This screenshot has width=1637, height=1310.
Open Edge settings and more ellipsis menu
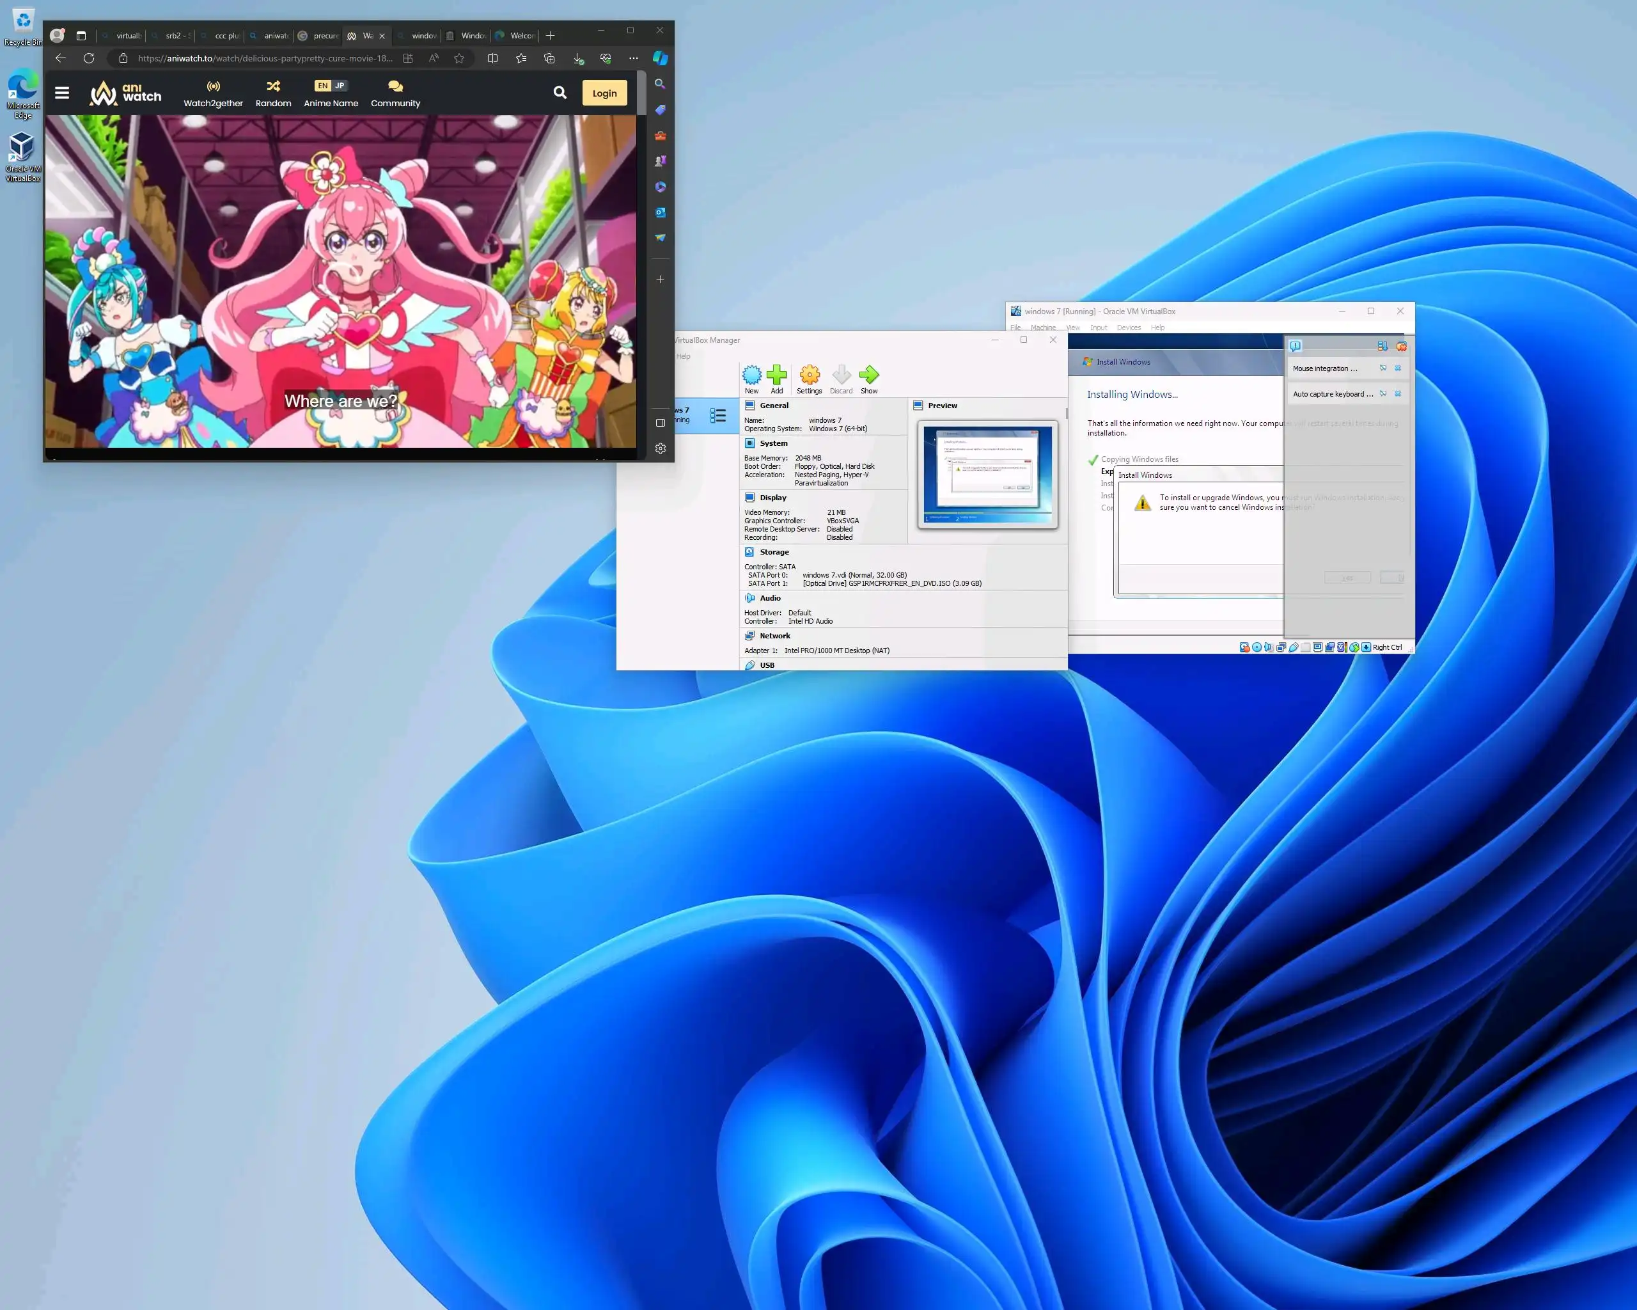(633, 58)
